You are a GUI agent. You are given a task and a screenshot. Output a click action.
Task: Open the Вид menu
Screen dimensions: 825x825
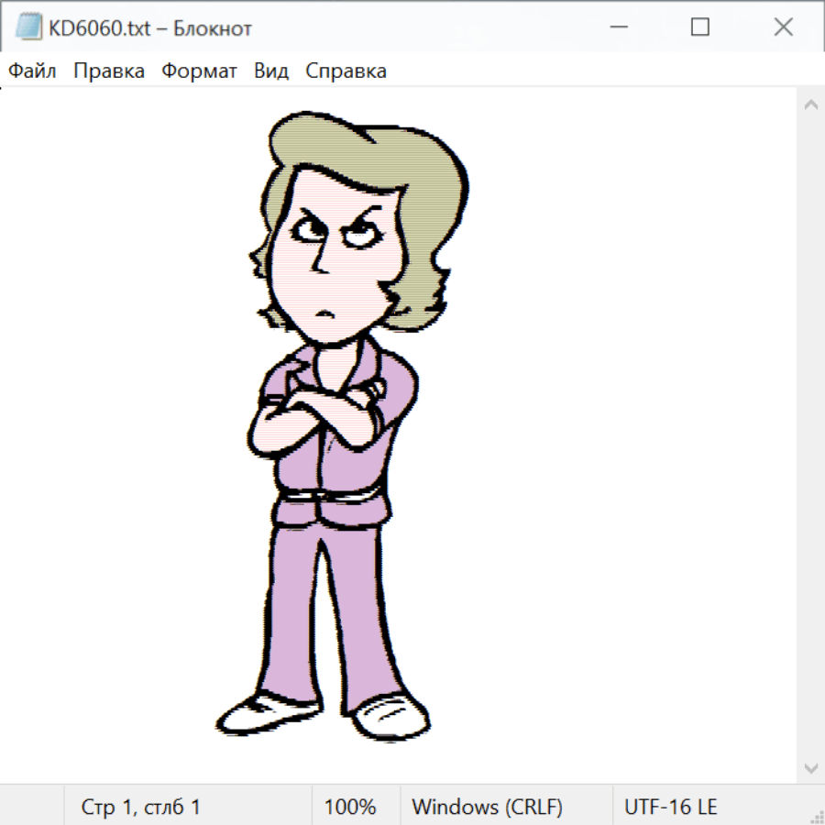[271, 71]
